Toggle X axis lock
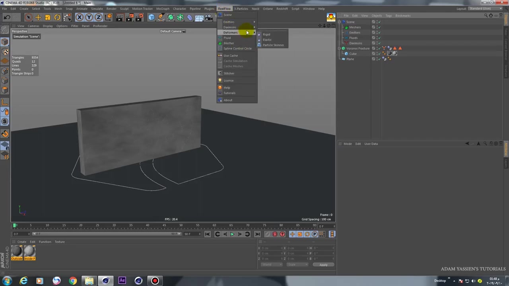Screen dimensions: 509x286 [x=80, y=17]
